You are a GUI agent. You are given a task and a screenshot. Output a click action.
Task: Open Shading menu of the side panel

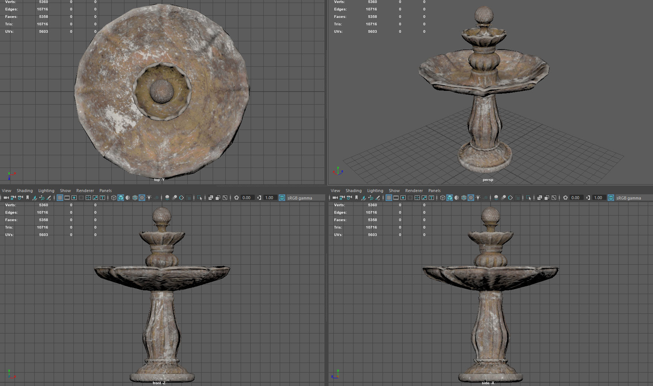pos(354,191)
